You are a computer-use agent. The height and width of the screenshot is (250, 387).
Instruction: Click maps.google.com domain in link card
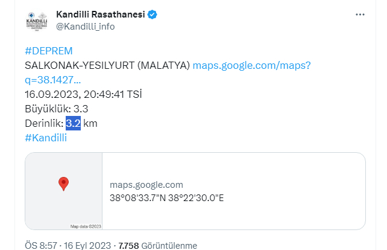pos(146,185)
